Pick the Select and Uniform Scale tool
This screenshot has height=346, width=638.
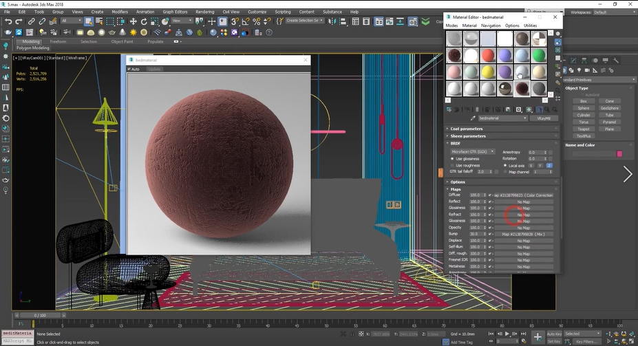[x=154, y=21]
